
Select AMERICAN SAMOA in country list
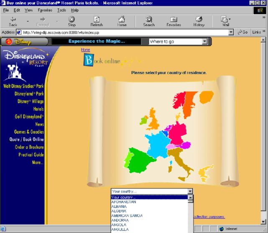click(x=149, y=216)
